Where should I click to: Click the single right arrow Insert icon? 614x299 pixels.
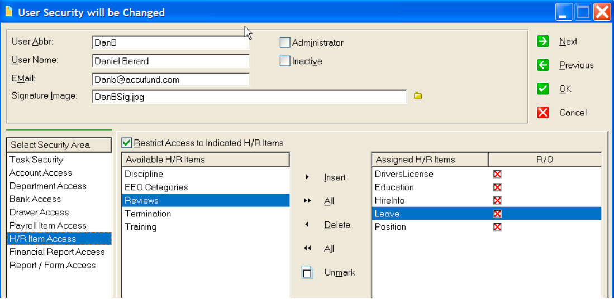click(307, 177)
